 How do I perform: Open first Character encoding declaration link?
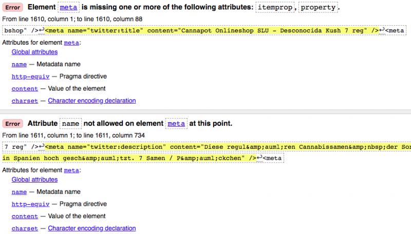point(92,101)
